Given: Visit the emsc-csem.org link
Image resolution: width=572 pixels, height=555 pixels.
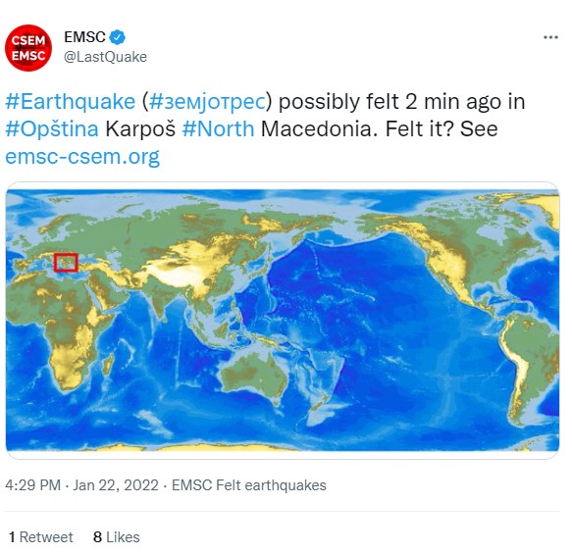Looking at the screenshot, I should coord(82,157).
